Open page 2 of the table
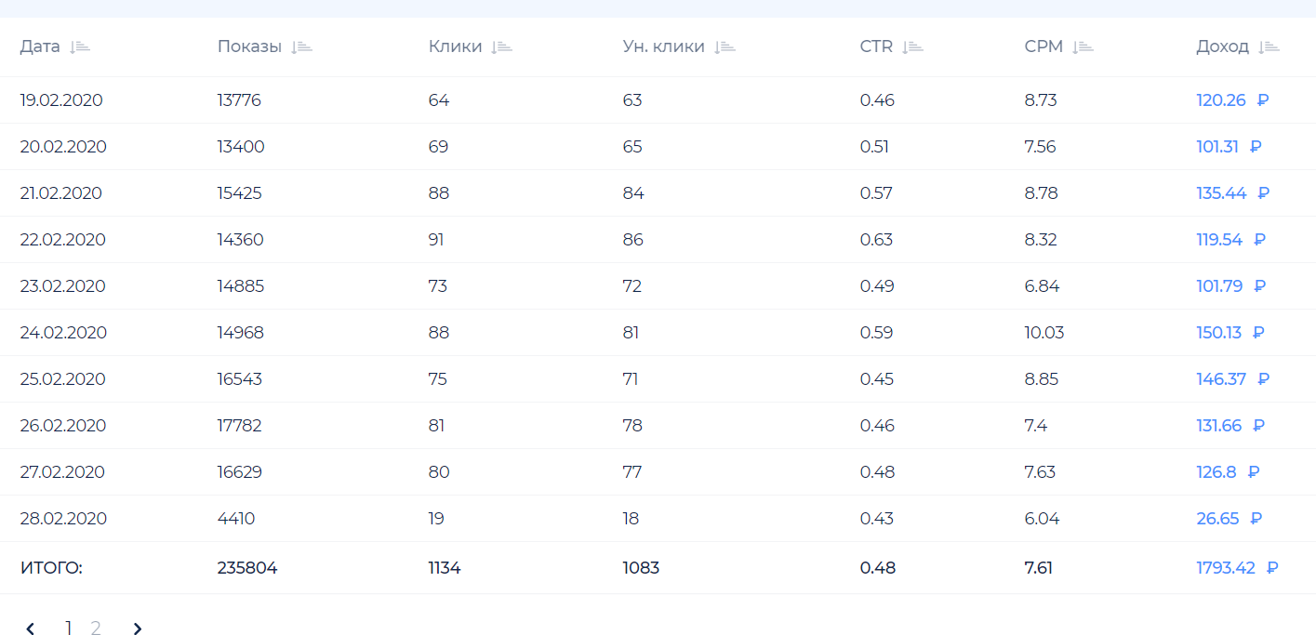 pyautogui.click(x=96, y=628)
